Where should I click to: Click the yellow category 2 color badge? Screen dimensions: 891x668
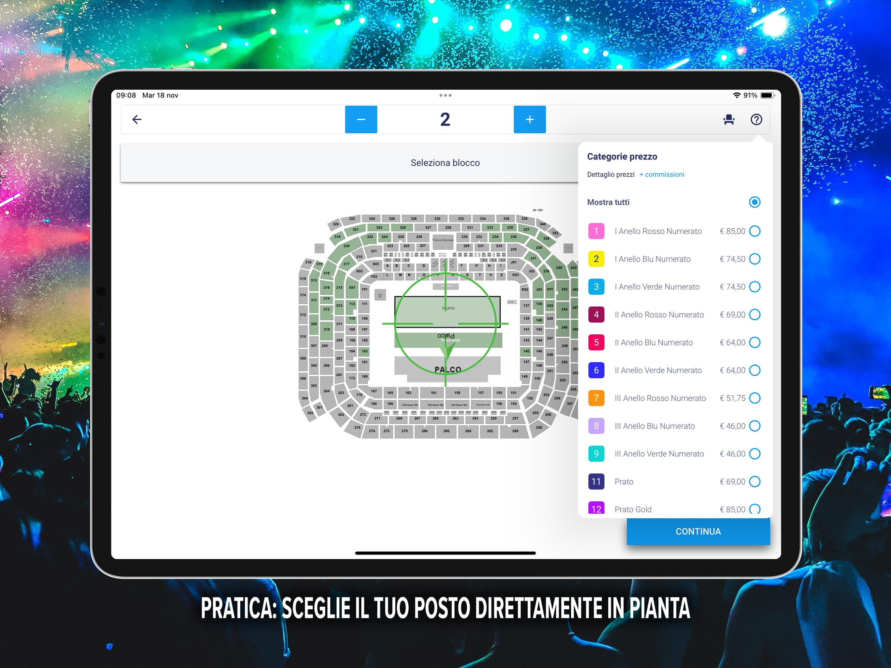tap(596, 259)
